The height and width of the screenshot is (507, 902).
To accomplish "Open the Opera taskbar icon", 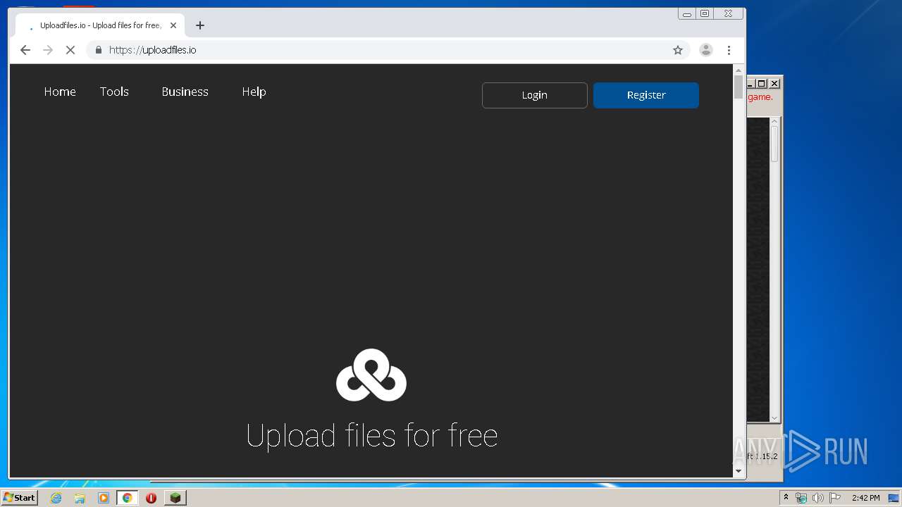I will point(151,498).
